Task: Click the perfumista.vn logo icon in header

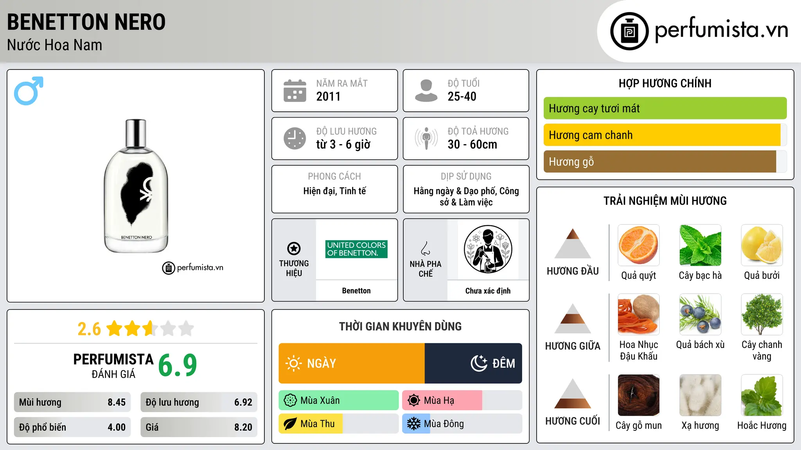Action: click(629, 31)
